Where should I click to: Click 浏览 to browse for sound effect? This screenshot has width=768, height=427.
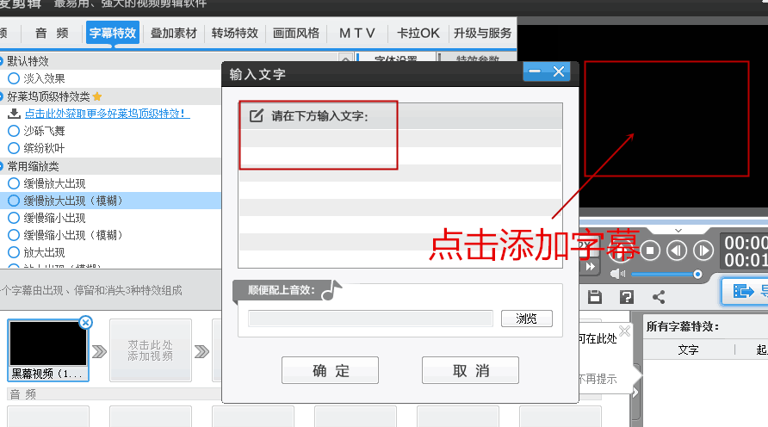[x=527, y=319]
